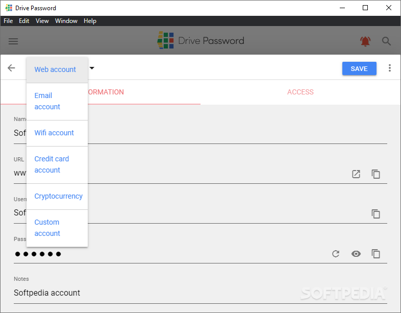Image resolution: width=401 pixels, height=313 pixels.
Task: Go back with the left arrow
Action: (x=11, y=68)
